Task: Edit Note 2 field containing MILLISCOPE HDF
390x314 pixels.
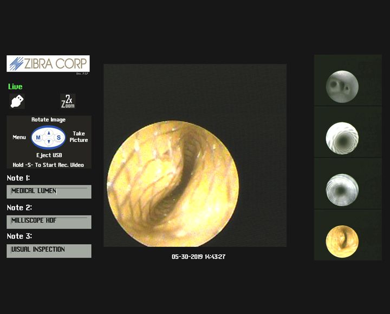Action: [x=49, y=221]
